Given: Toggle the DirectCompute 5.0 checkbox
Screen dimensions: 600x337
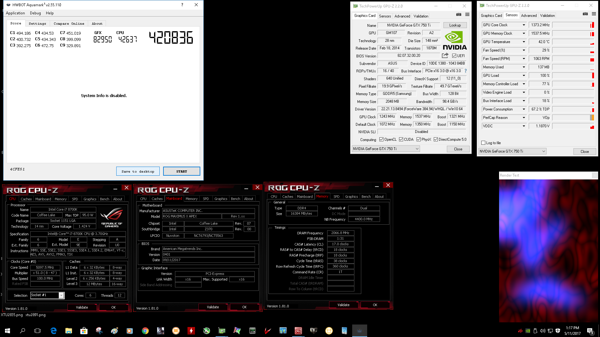Looking at the screenshot, I should click(436, 139).
